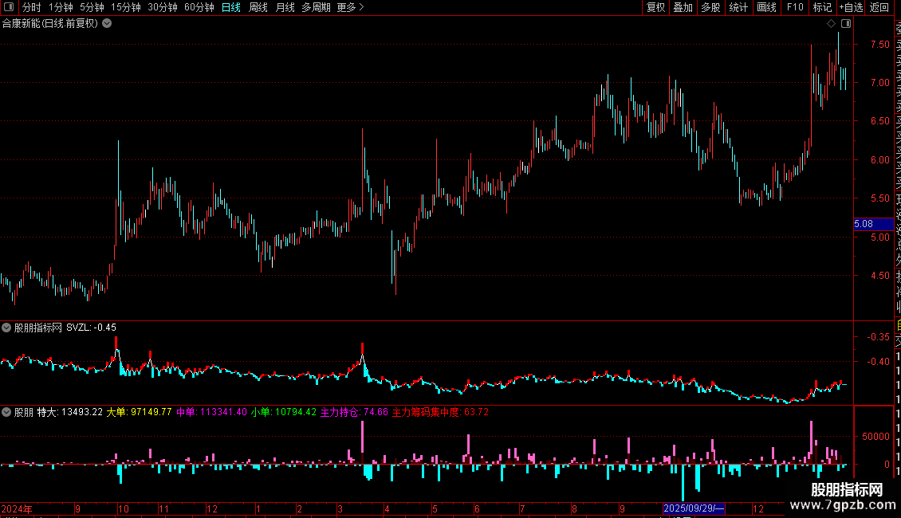Click the 主力持仓: 74.66 label
This screenshot has width=901, height=518.
click(x=354, y=412)
